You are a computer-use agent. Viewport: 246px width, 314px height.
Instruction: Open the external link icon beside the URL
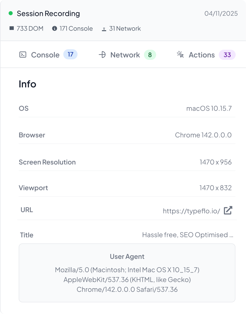[228, 211]
